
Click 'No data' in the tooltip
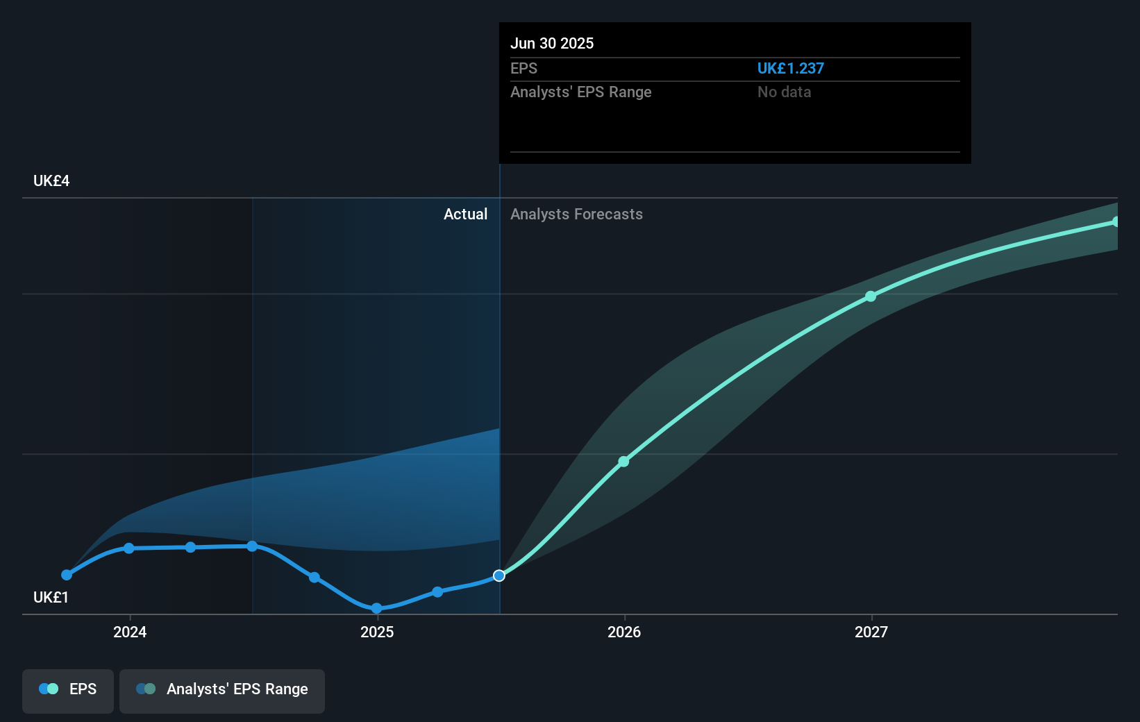pos(785,92)
